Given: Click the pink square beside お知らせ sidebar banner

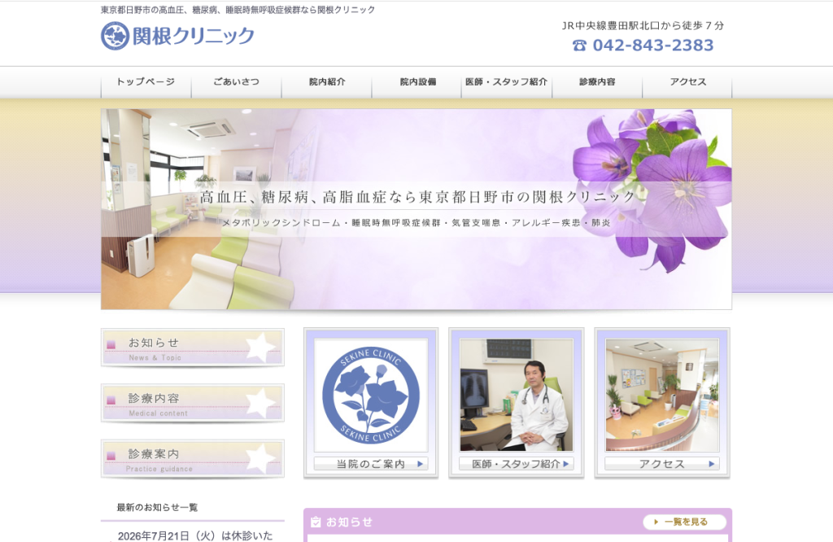Looking at the screenshot, I should tap(111, 345).
